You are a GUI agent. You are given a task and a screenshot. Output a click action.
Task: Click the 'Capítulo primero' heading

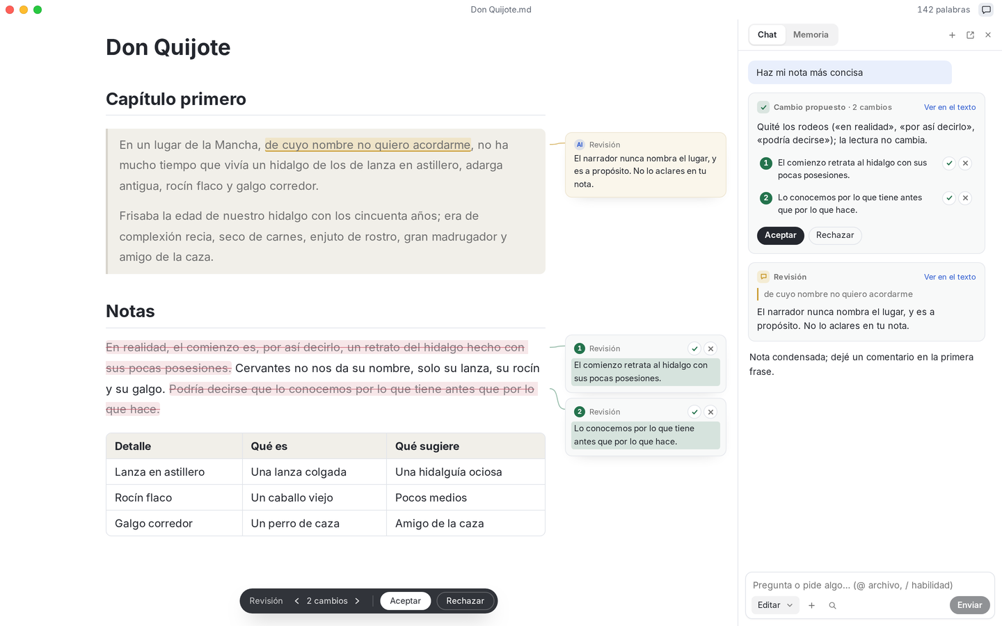(x=176, y=99)
